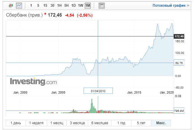Click the Jan, 2000 axis label
The width and height of the screenshot is (195, 130).
pos(20,92)
